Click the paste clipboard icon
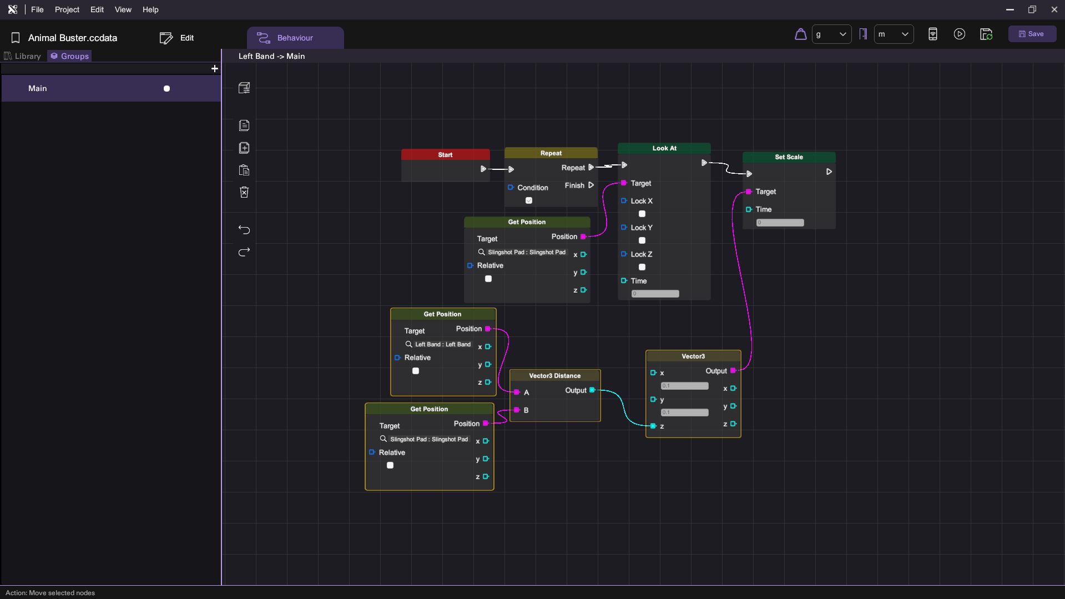 244,170
